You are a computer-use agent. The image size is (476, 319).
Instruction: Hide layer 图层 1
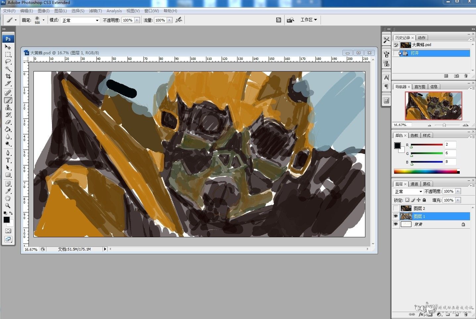(x=396, y=216)
